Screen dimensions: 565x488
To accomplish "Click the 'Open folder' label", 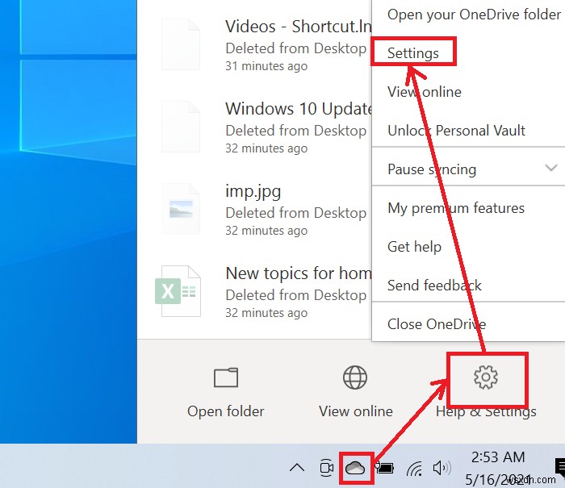I will (x=226, y=411).
